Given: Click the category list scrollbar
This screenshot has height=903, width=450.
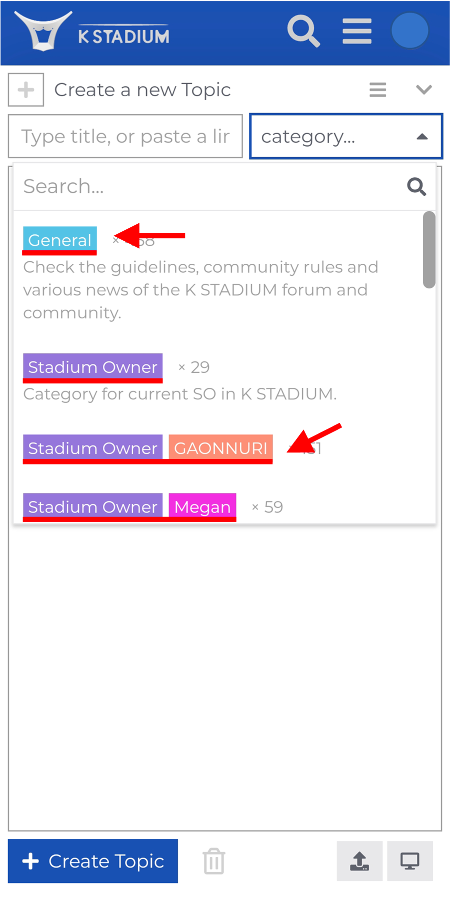Looking at the screenshot, I should 428,250.
